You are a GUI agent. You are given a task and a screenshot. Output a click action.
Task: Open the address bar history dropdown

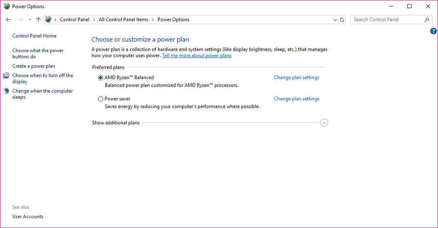335,20
